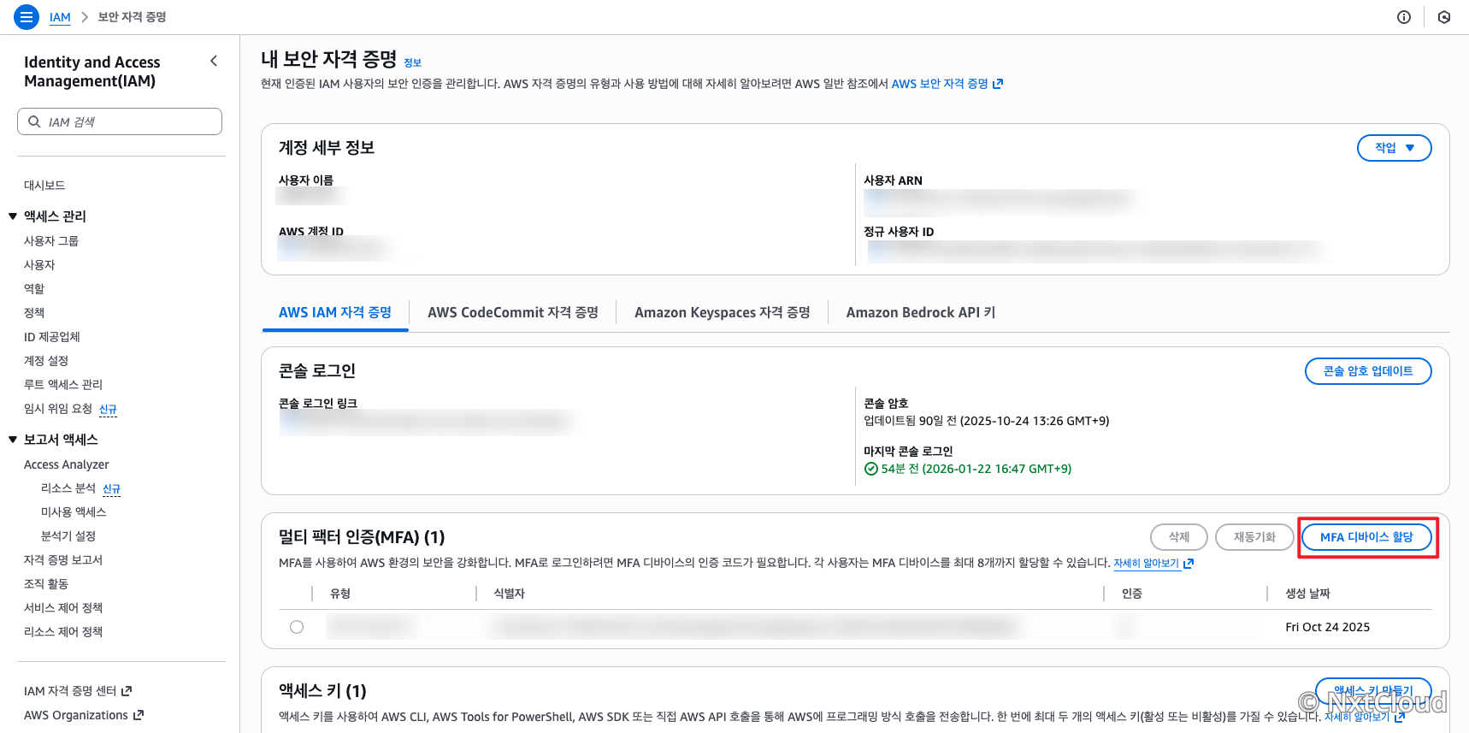Open 임시 위임 요청 in the sidebar

tap(58, 409)
